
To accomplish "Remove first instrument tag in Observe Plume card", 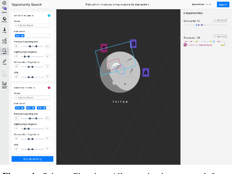I will click(22, 108).
